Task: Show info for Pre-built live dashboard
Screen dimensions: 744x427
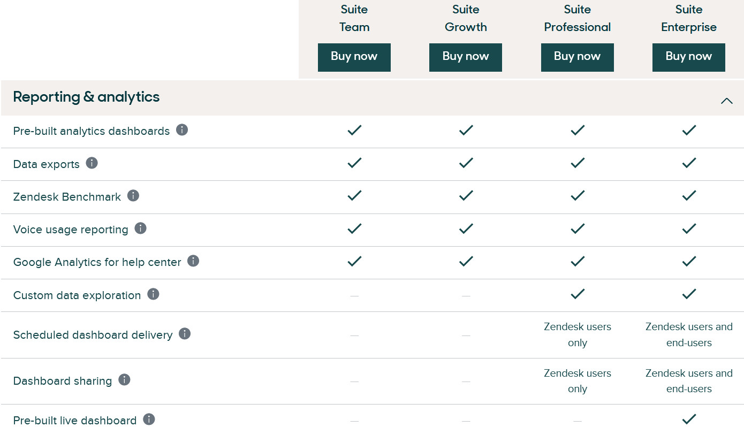Action: coord(149,420)
